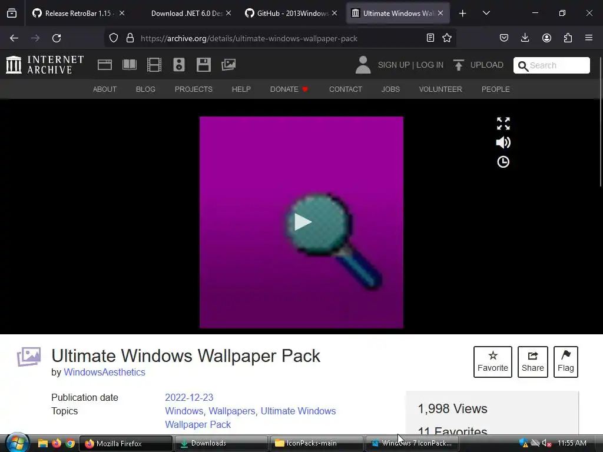Save to Pocket icon
Screen dimensions: 603x452
point(504,38)
